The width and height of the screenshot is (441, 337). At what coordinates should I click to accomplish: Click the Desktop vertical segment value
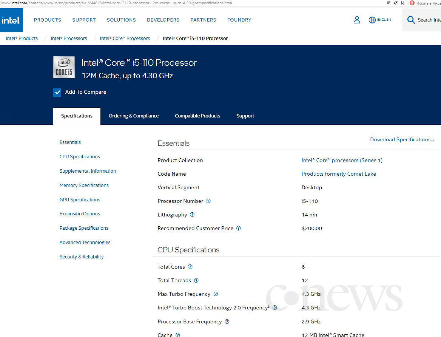(x=311, y=187)
